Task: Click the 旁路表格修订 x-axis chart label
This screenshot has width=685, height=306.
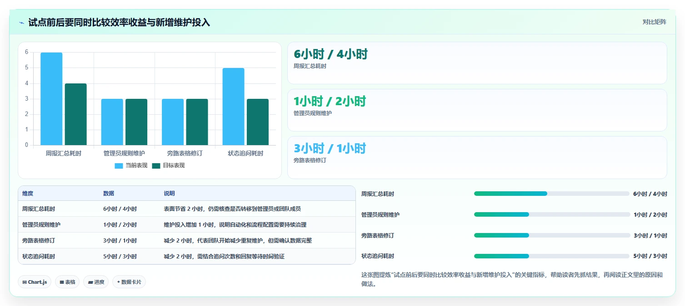Action: (x=185, y=153)
